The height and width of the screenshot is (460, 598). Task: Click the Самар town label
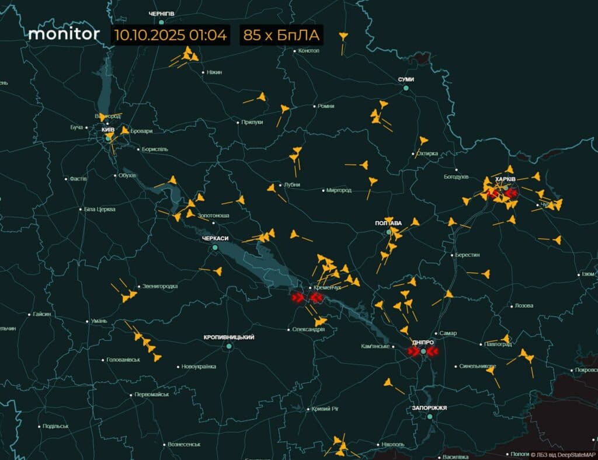pos(448,333)
